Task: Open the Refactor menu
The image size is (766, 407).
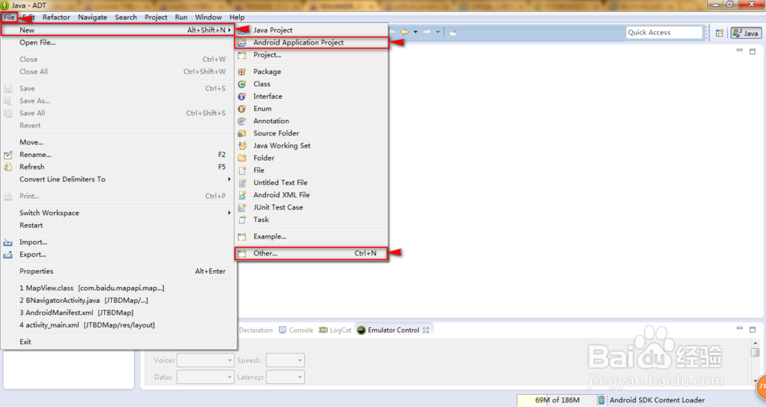Action: pyautogui.click(x=56, y=17)
